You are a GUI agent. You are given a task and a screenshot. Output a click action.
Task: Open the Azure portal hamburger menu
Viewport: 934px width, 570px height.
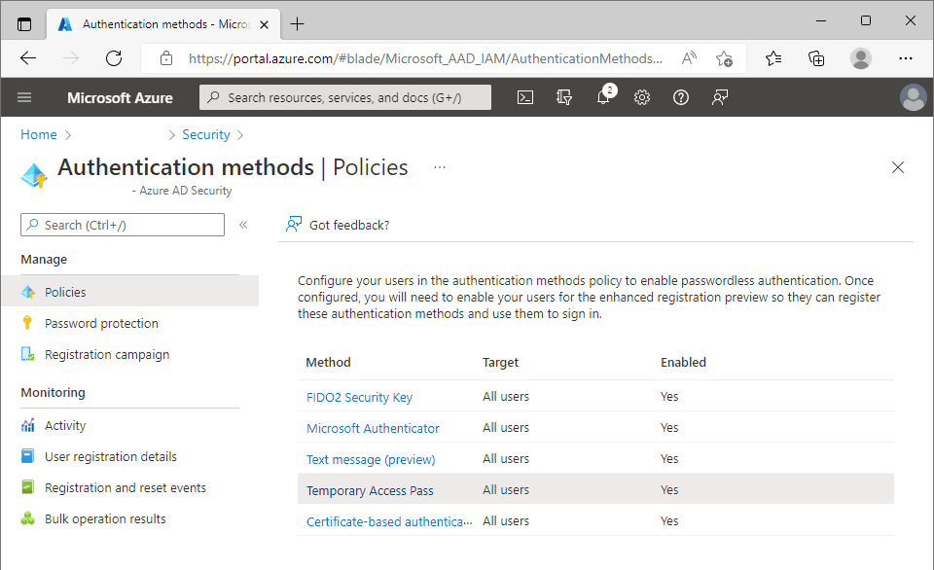coord(24,97)
